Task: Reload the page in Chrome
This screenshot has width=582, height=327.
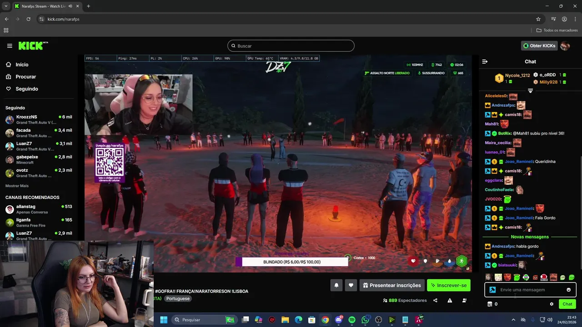Action: pyautogui.click(x=28, y=19)
